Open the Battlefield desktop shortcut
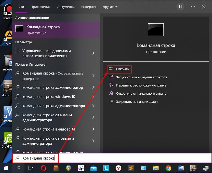This screenshot has height=173, width=212. [x=7, y=114]
